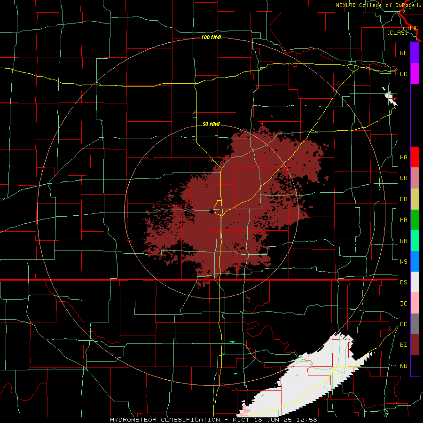Click the HYDROMETEOR CLASSIFICATION footer caption
The height and width of the screenshot is (423, 423).
pos(213,420)
